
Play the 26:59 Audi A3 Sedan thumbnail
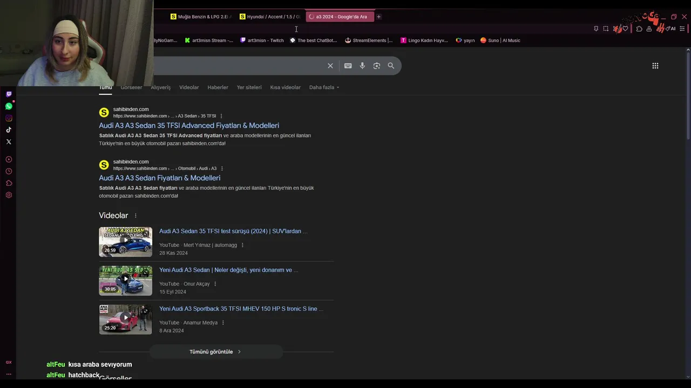(x=125, y=241)
